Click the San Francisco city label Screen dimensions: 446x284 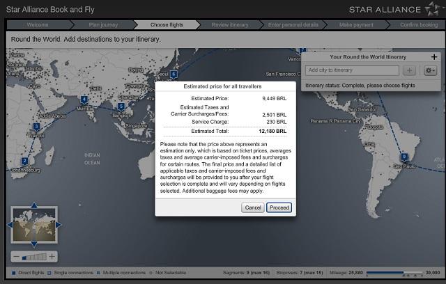tap(284, 74)
